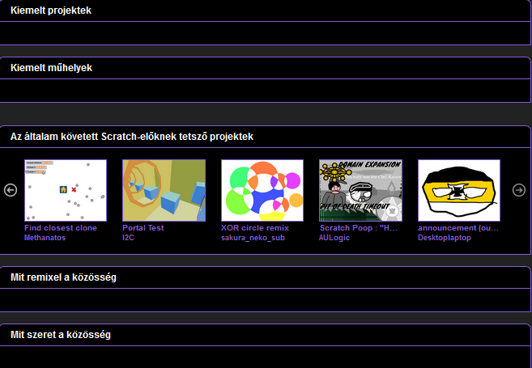Viewport: 532px width, 368px height.
Task: Visit Methanatos author profile
Action: [x=45, y=238]
